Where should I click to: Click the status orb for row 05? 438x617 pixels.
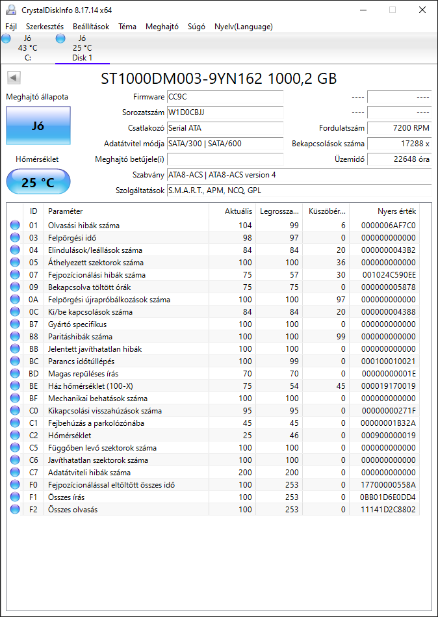click(x=15, y=263)
